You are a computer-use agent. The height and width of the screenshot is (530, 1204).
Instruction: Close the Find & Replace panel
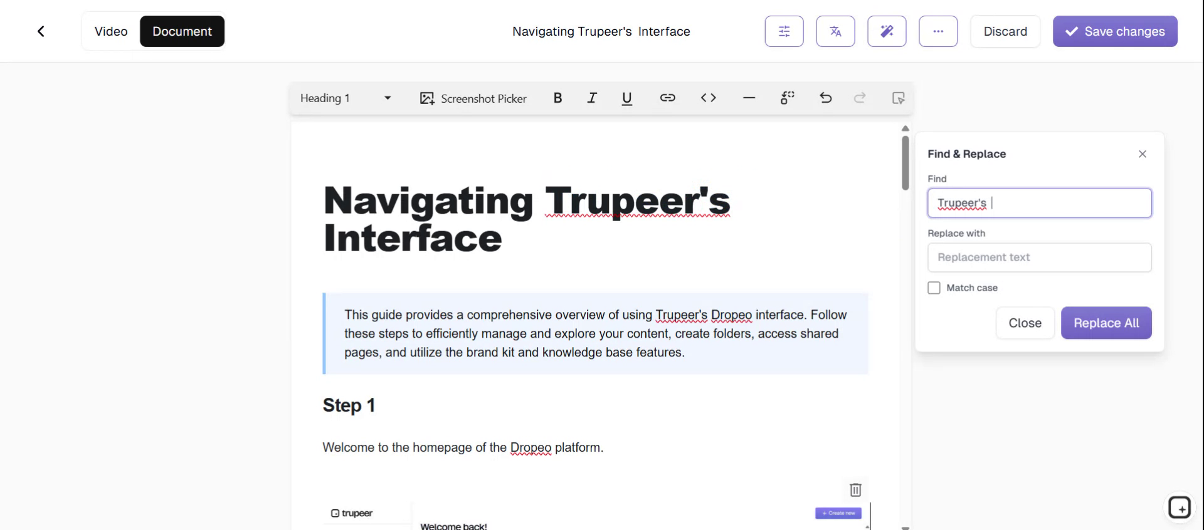tap(1142, 154)
